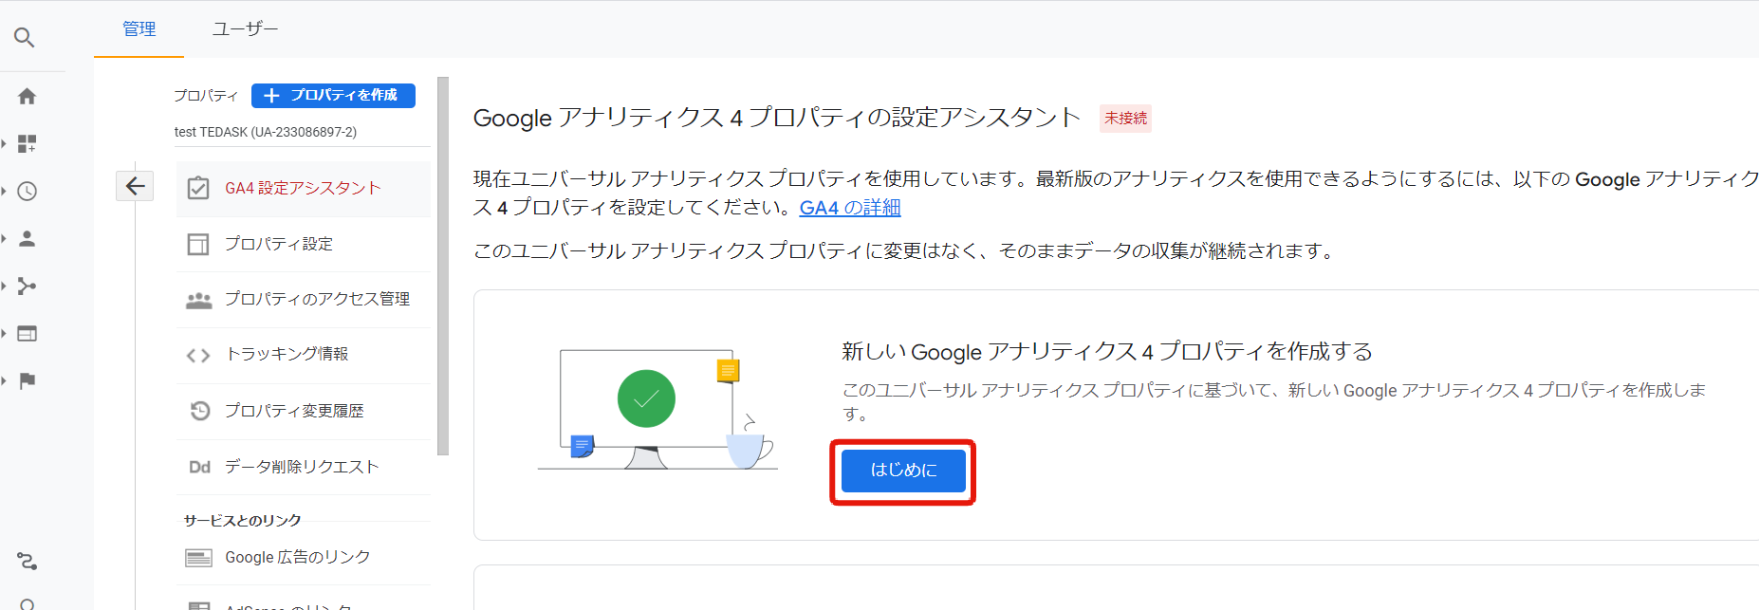Open the Home icon in sidebar
This screenshot has height=610, width=1759.
tap(27, 96)
